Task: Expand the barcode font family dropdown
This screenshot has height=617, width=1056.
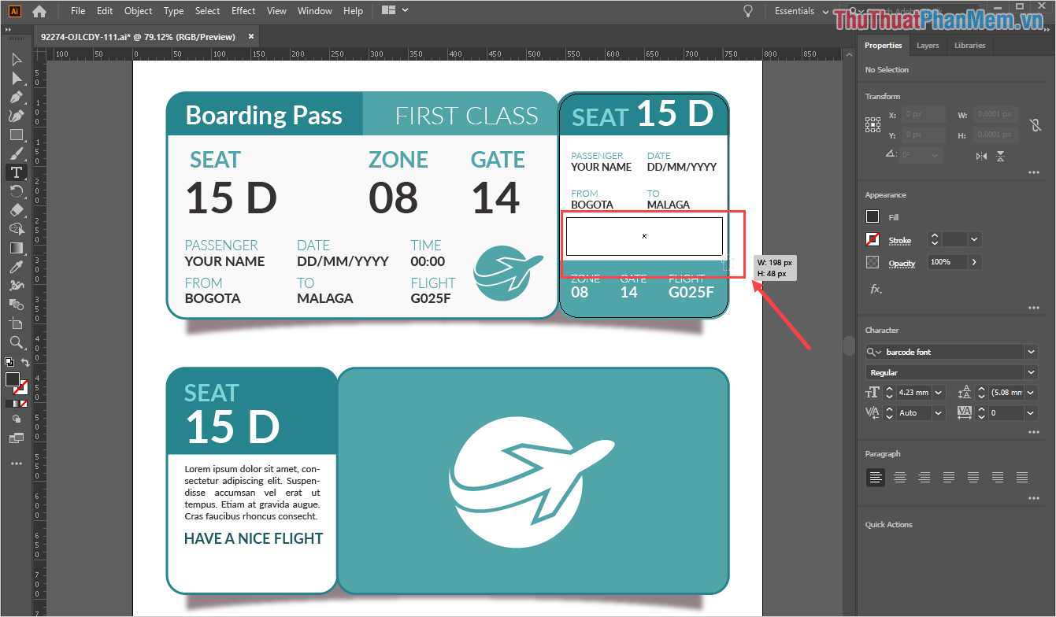Action: [1031, 352]
